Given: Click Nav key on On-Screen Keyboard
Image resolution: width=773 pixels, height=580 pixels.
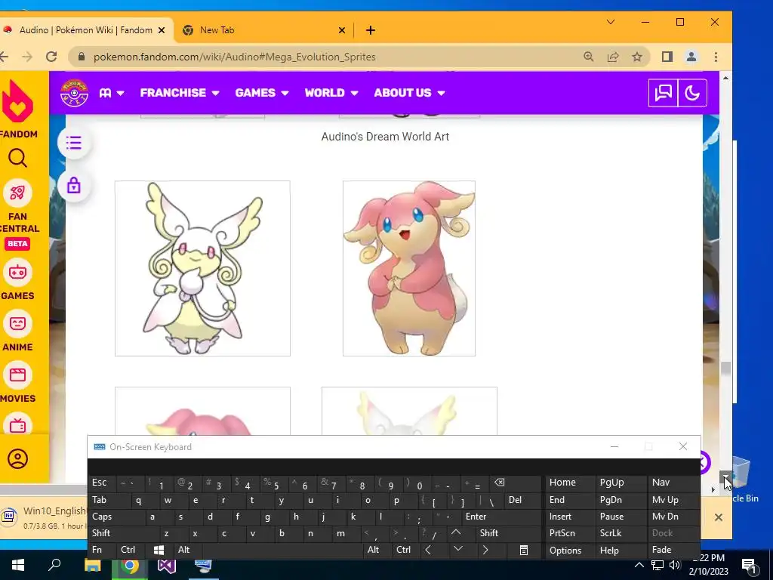Looking at the screenshot, I should click(673, 483).
